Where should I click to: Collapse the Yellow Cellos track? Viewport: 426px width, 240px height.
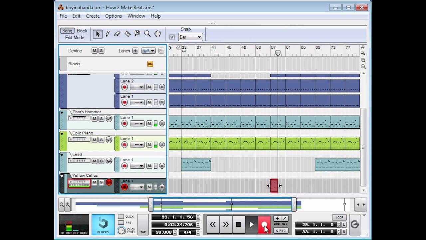[62, 176]
